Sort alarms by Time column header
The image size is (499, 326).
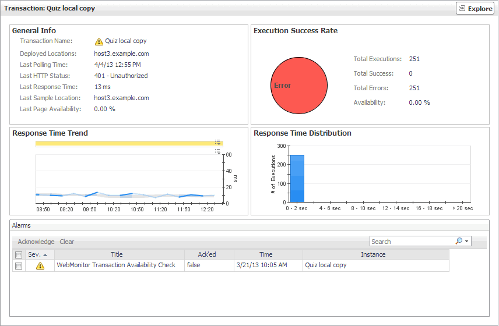[x=266, y=254]
